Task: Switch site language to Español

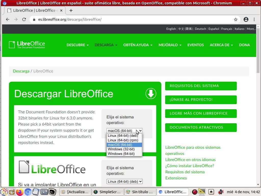Action: 214,29
